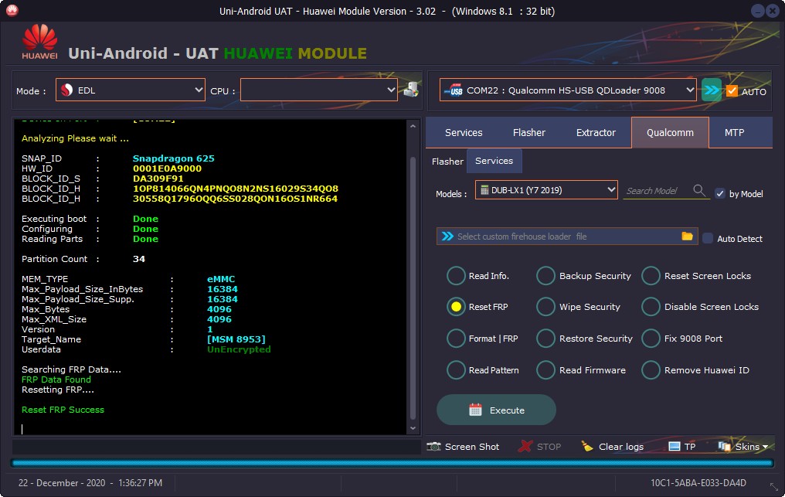
Task: Open the MTP tab
Action: [735, 133]
